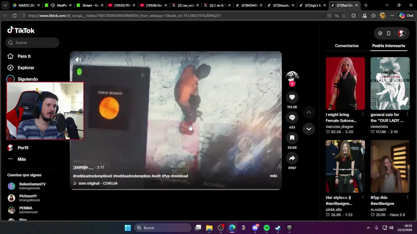Open the video options ellipsis menu
Viewport: 417px width, 234px height.
click(x=273, y=59)
